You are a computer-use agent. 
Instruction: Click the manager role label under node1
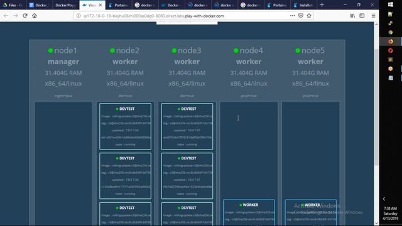click(x=63, y=62)
